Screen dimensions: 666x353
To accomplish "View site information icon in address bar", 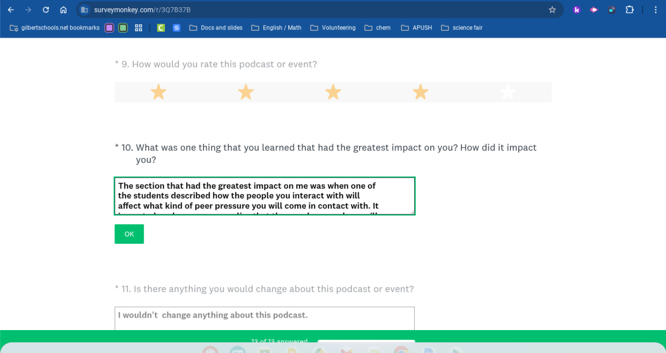I will tap(84, 10).
